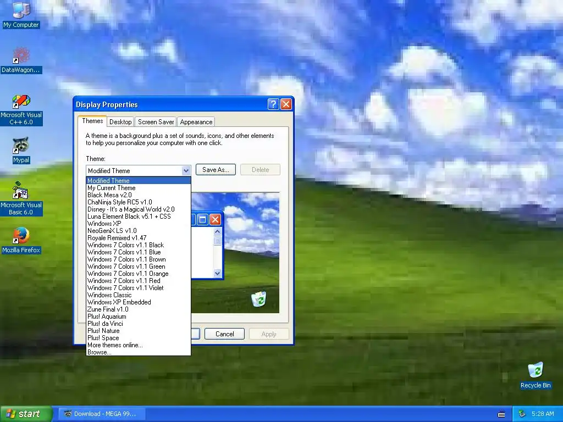Choose Modified Theme from the list
Screen dimensions: 563x422
[138, 181]
